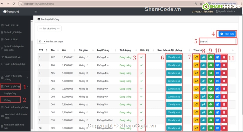Toggle the display checkmark for room D05
Screen dimensions: 243x132
(141, 89)
